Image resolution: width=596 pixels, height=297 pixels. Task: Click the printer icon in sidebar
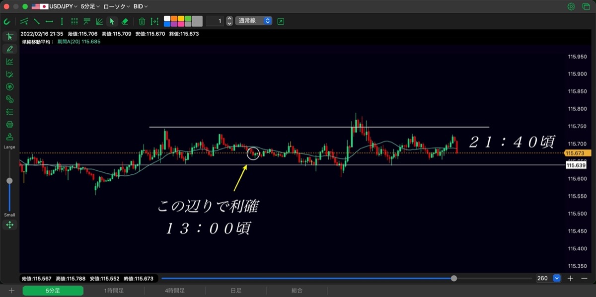pos(9,124)
